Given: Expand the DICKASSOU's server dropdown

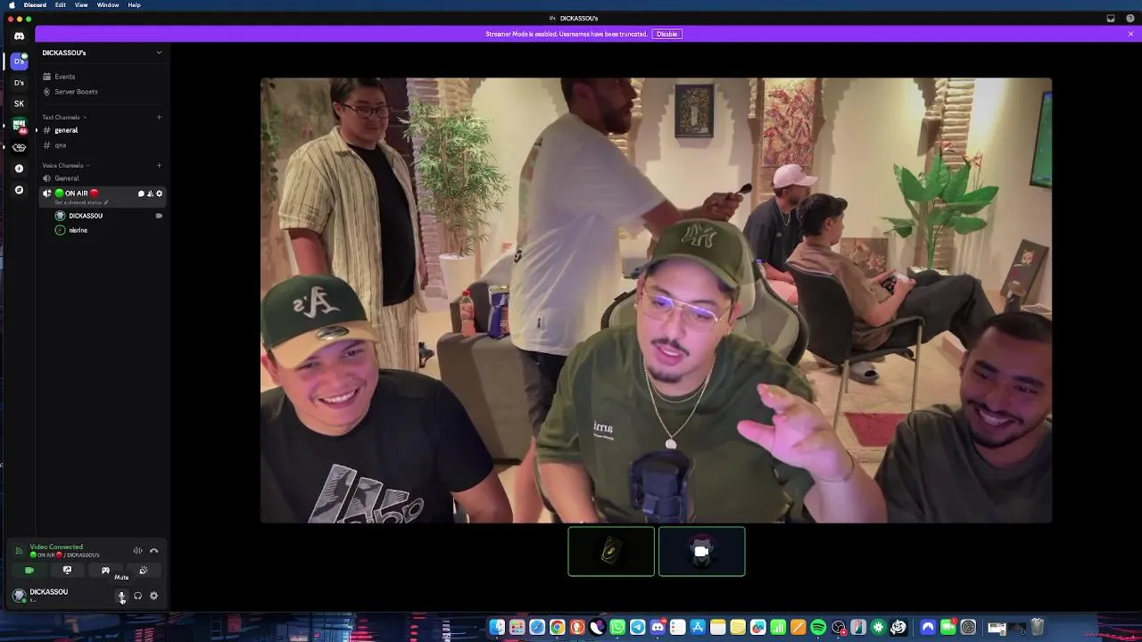Looking at the screenshot, I should pos(159,53).
